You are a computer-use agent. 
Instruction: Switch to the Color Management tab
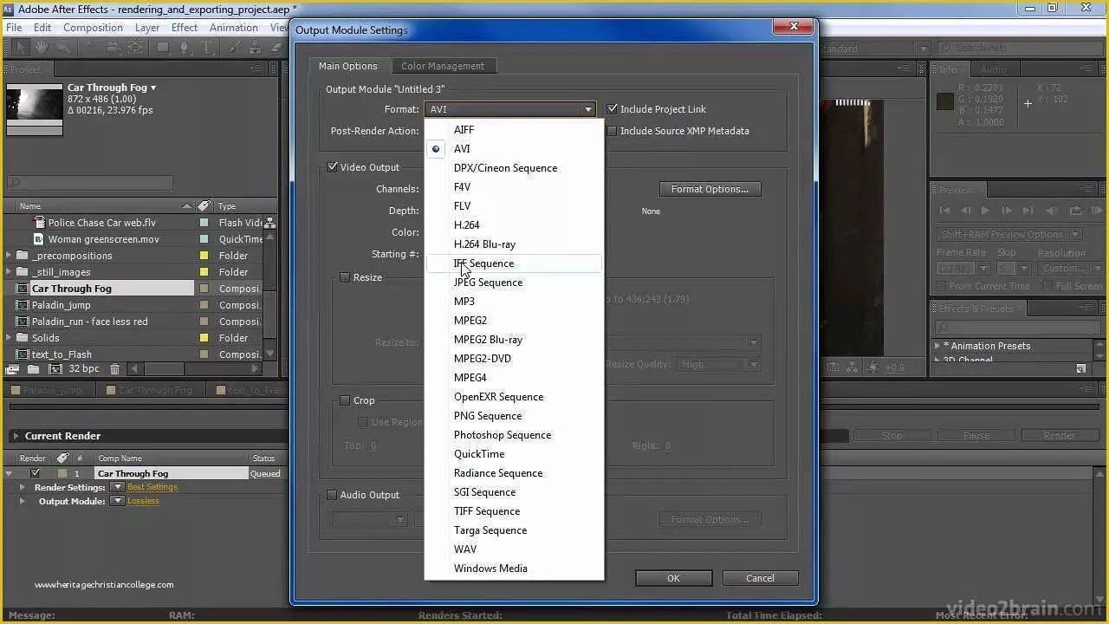[443, 66]
